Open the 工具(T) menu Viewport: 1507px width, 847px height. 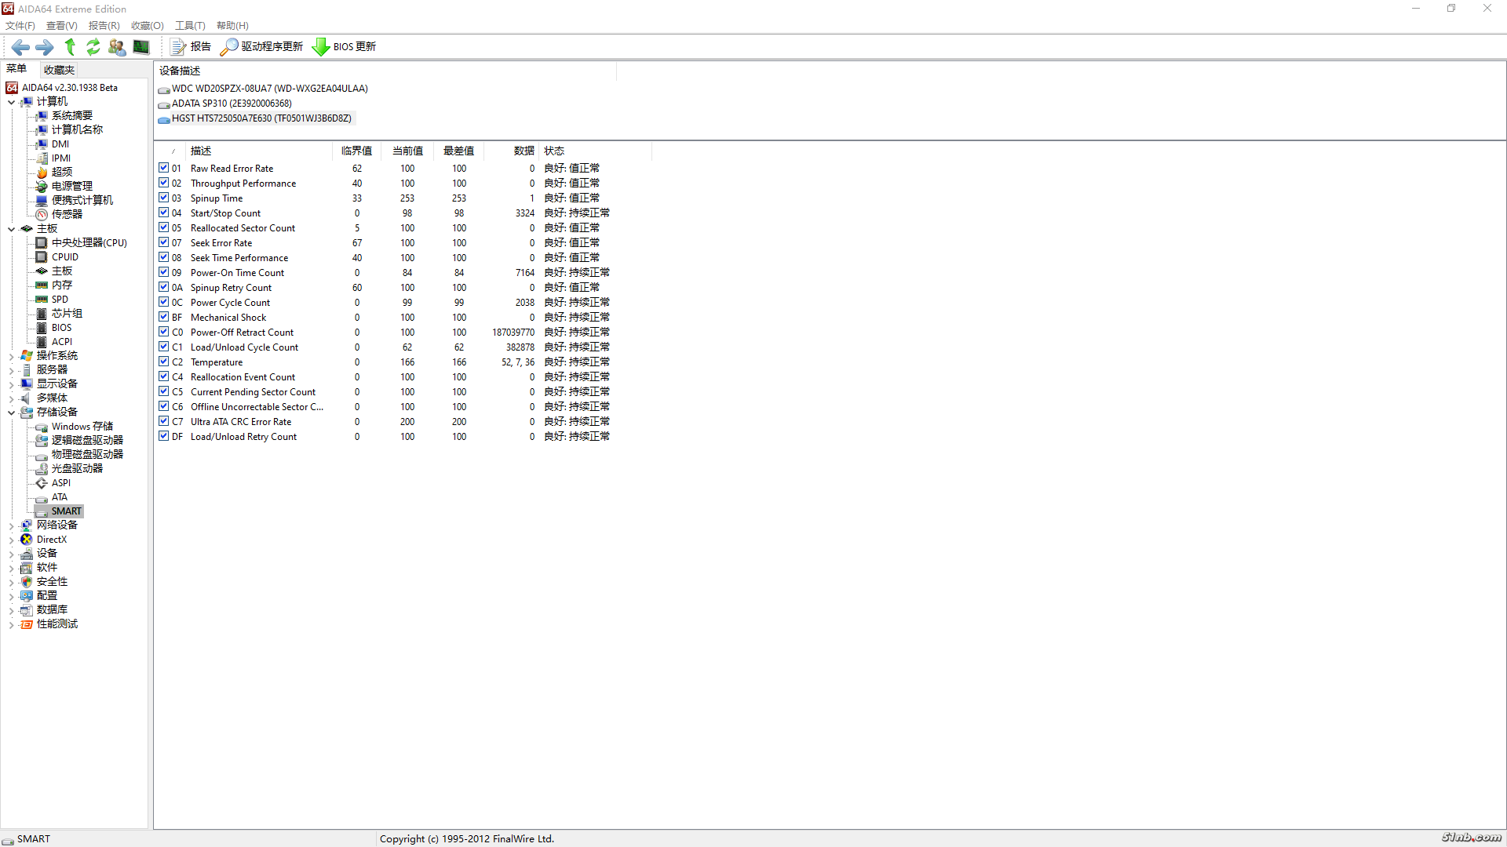pos(189,26)
